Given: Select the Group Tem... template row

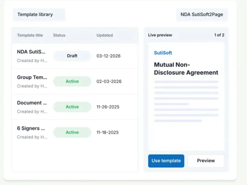Looking at the screenshot, I should pyautogui.click(x=75, y=81).
